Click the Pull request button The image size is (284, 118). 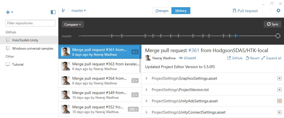(245, 11)
